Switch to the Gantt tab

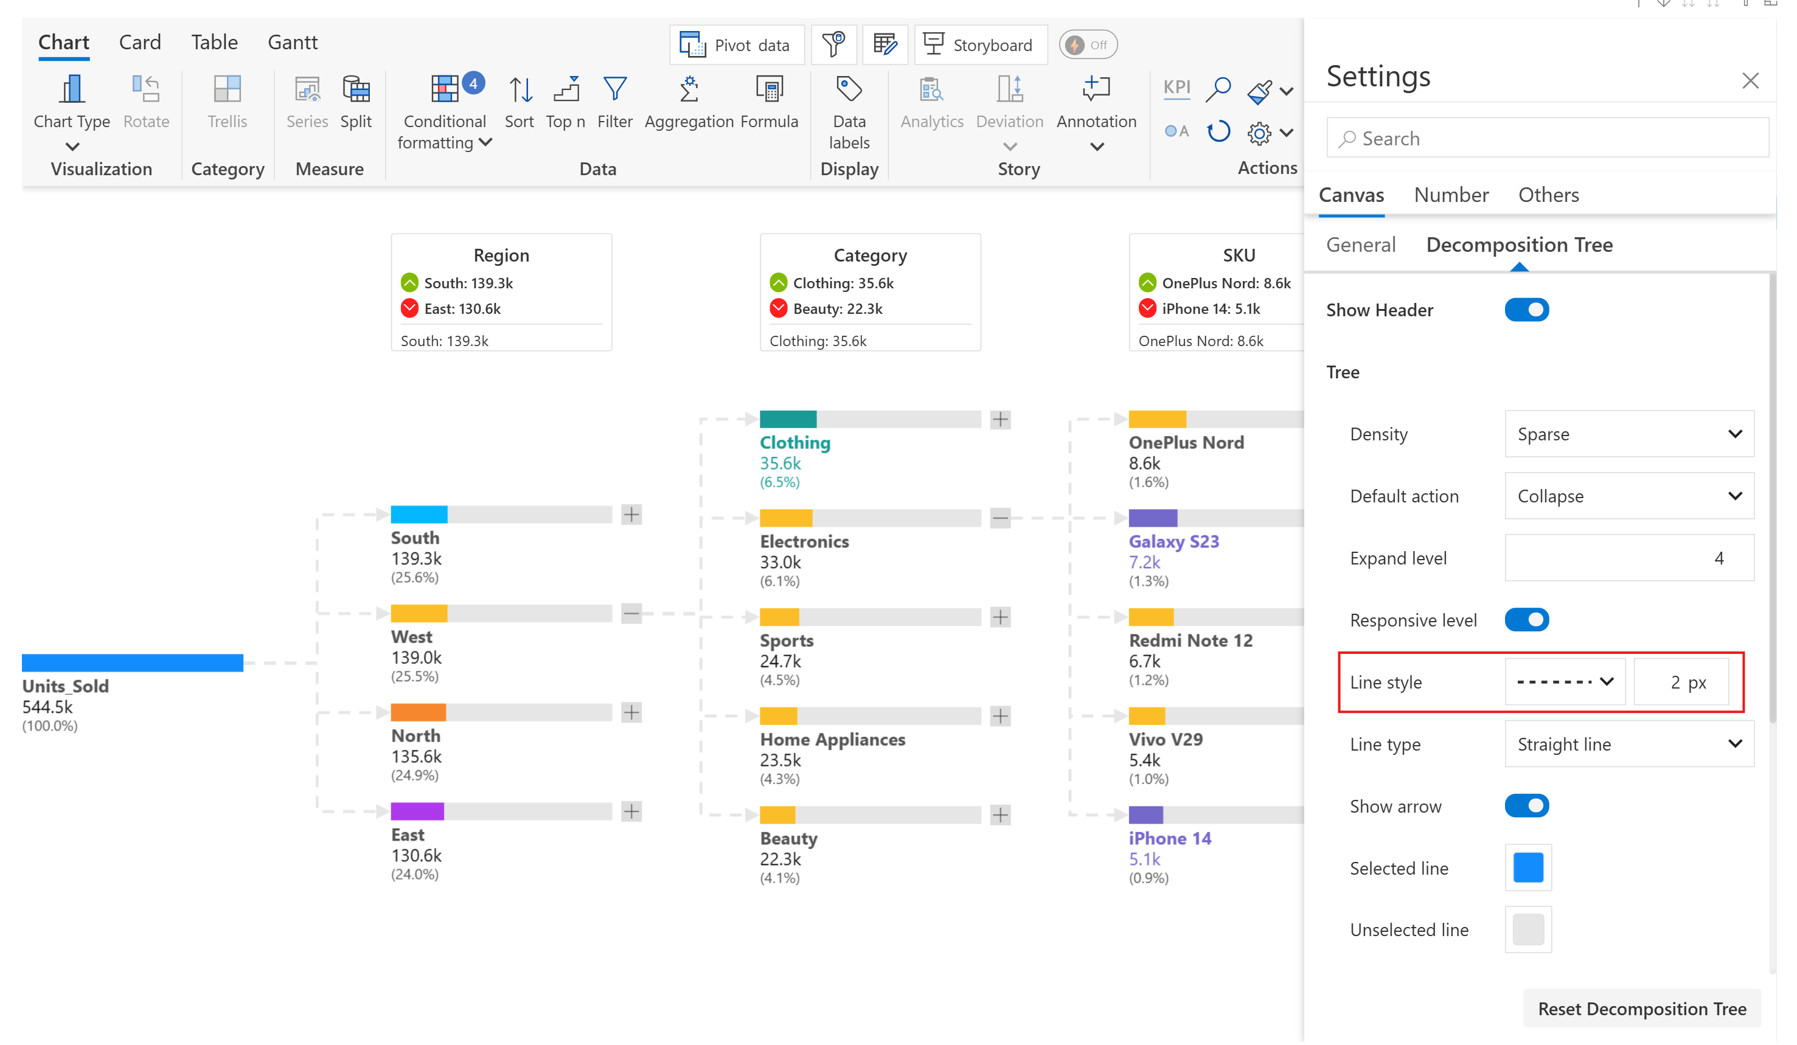coord(293,42)
